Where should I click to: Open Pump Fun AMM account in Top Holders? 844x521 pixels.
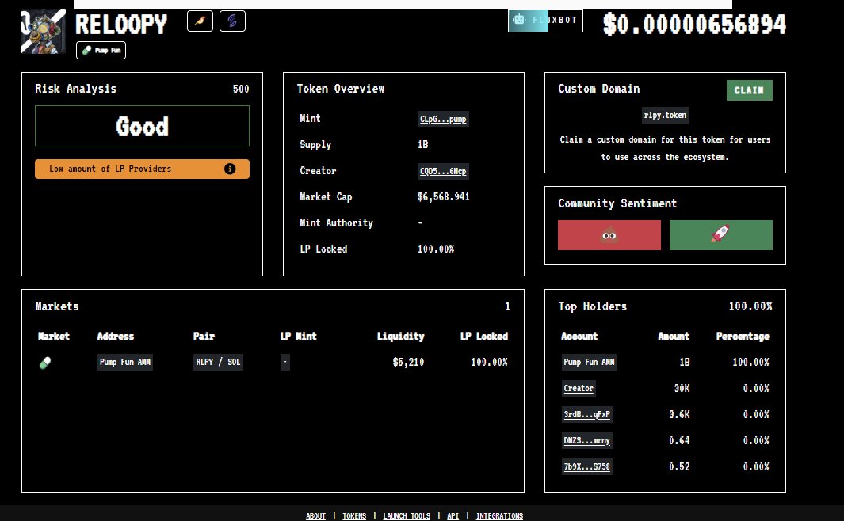click(589, 363)
